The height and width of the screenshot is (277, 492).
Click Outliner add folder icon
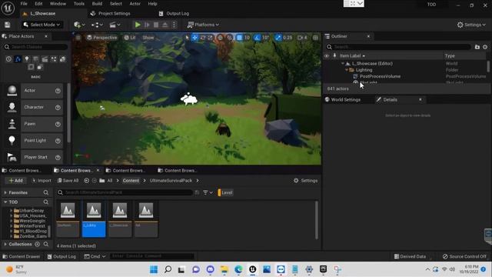click(x=477, y=47)
